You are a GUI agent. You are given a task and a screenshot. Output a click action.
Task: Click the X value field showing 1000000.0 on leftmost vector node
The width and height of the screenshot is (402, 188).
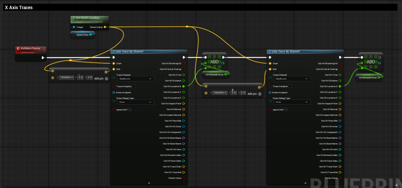(x=67, y=78)
